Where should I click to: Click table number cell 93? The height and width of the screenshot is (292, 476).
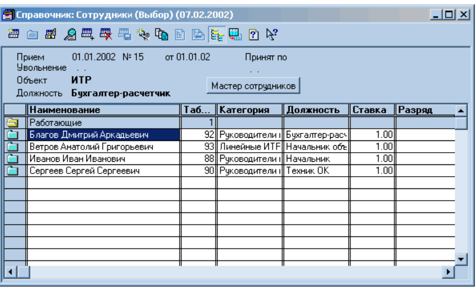tap(198, 147)
